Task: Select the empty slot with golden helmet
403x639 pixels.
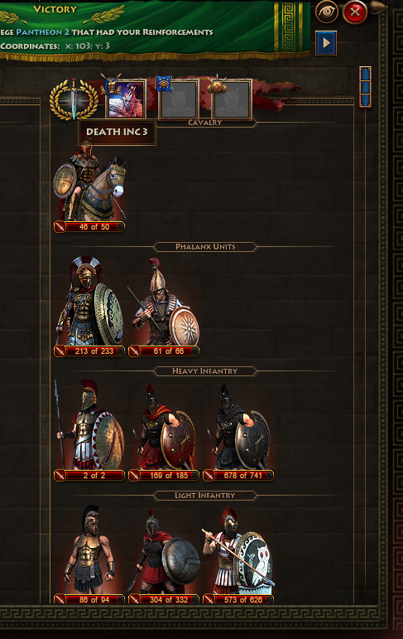Action: point(232,99)
